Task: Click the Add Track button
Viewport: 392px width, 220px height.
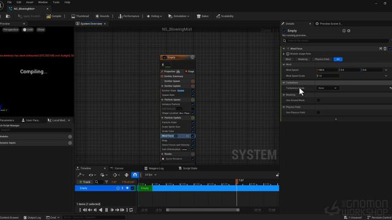Action: [85, 182]
